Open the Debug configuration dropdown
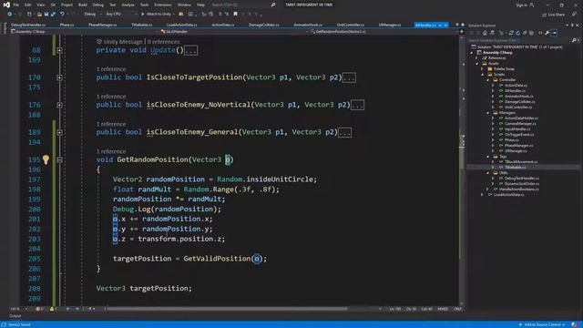Image resolution: width=583 pixels, height=328 pixels. click(x=92, y=15)
